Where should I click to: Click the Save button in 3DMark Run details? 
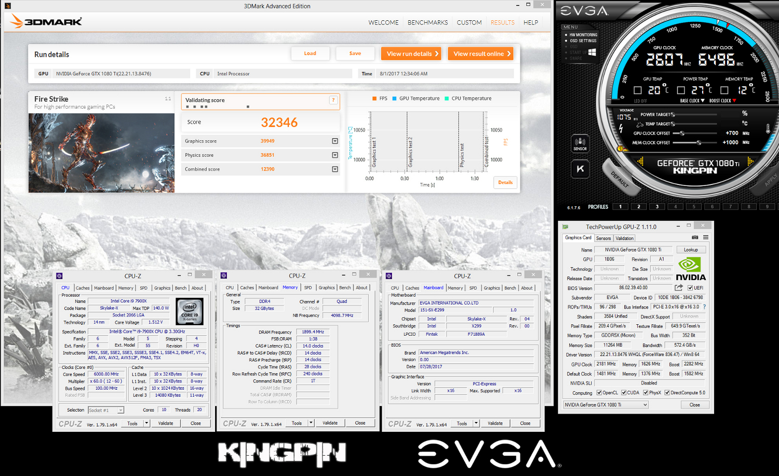(x=355, y=54)
